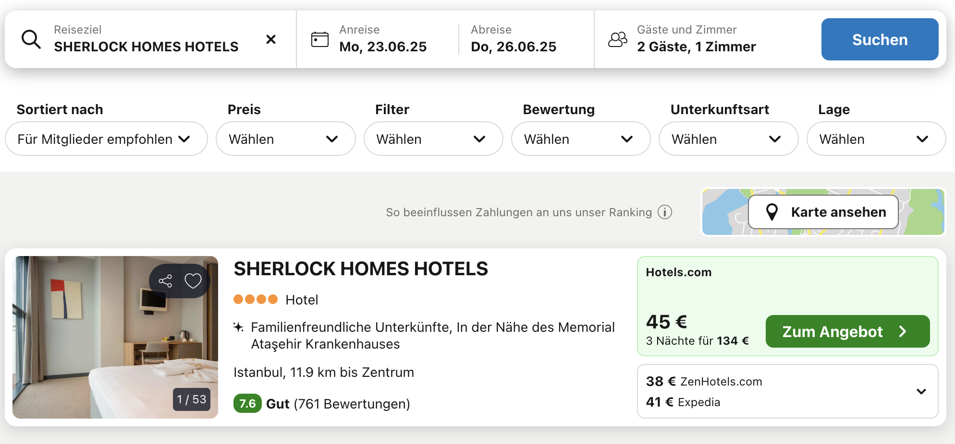Open the Lage Wählen dropdown
This screenshot has height=444, width=955.
(876, 139)
